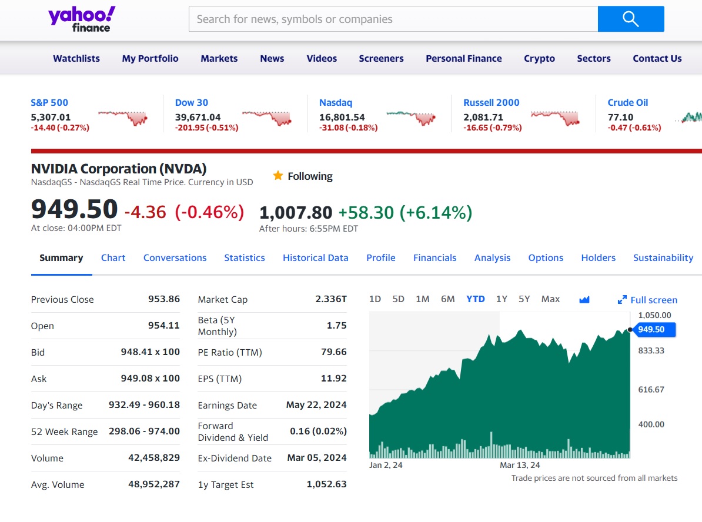Set chart range to 5D

click(399, 299)
